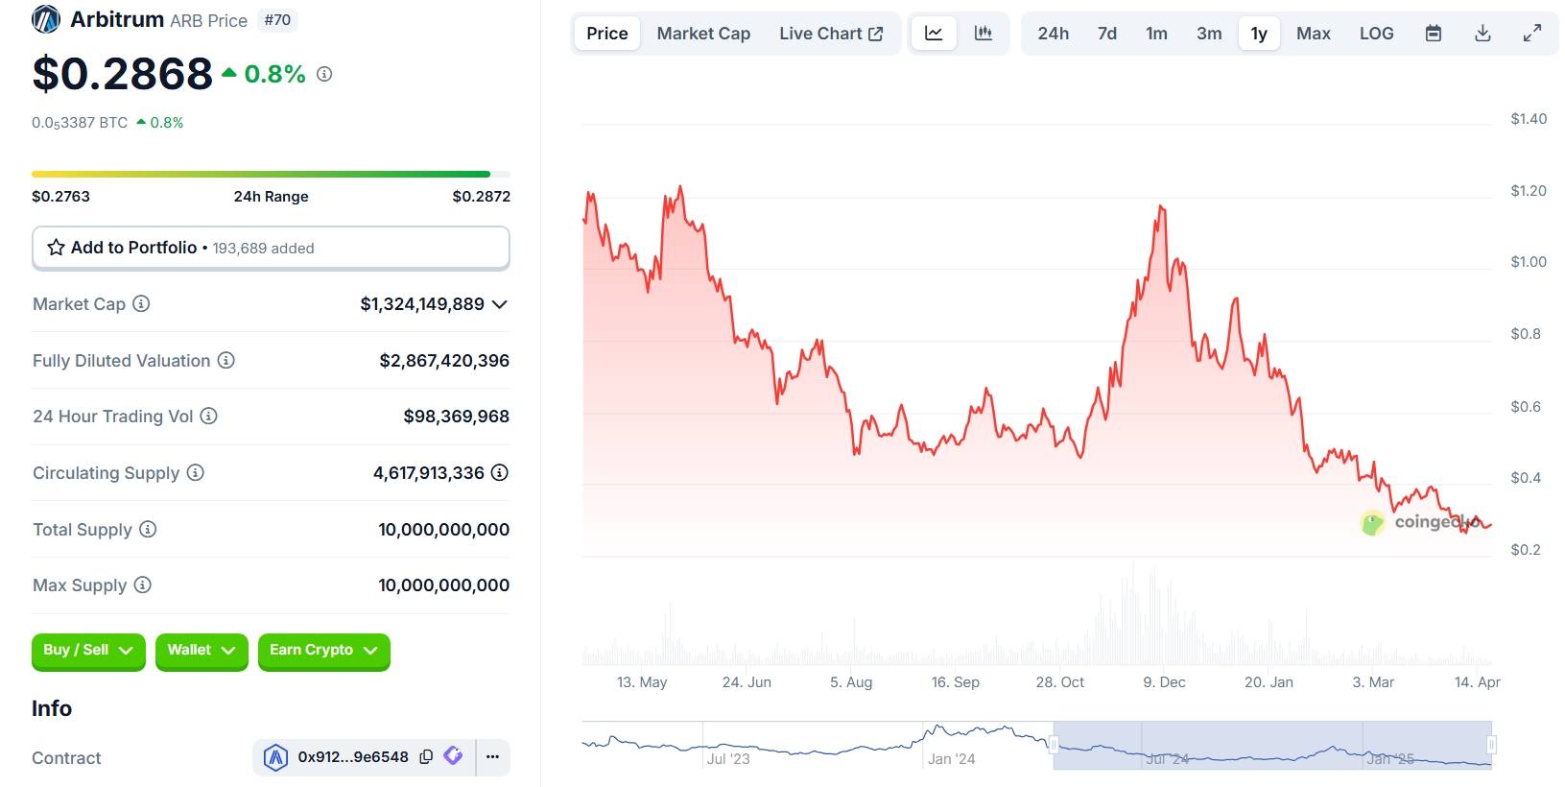1565x787 pixels.
Task: Expand chart to fullscreen
Action: coord(1532,34)
